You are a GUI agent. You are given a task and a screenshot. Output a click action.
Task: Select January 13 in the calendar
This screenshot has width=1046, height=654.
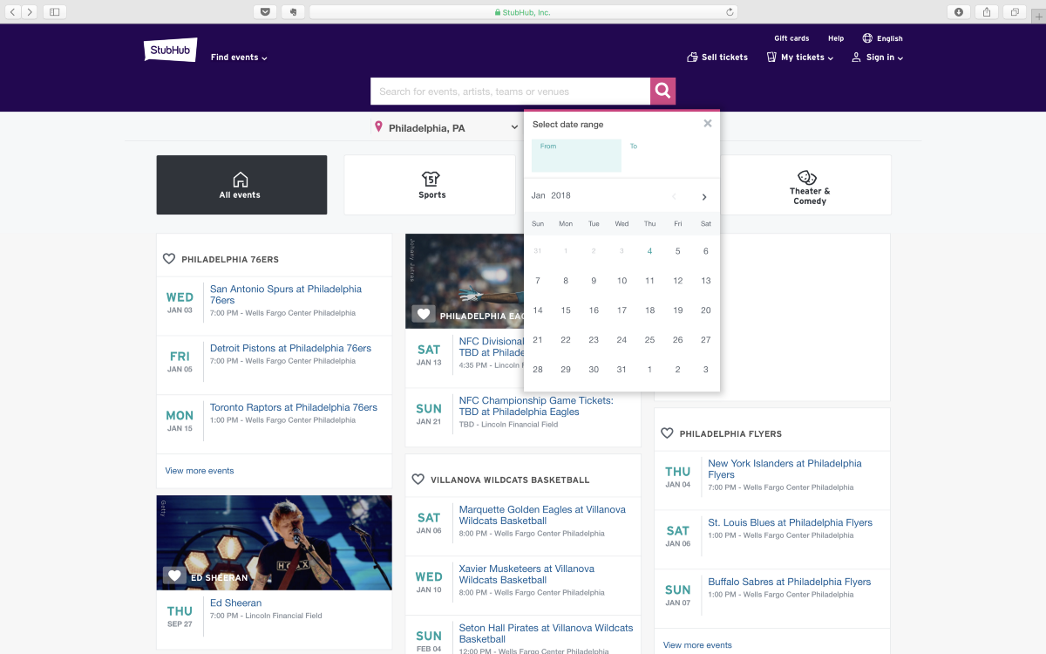pos(705,281)
